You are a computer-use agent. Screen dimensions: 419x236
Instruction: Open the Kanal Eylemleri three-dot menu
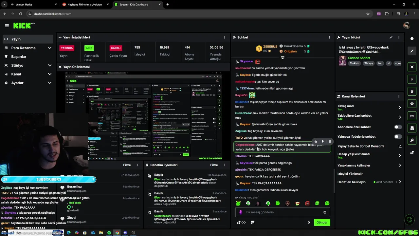pyautogui.click(x=399, y=96)
